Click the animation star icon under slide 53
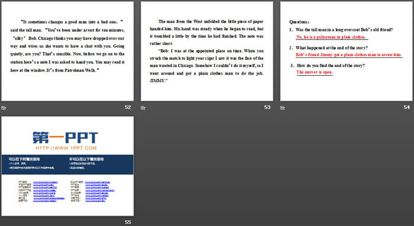Image resolution: width=414 pixels, height=226 pixels. [143, 108]
